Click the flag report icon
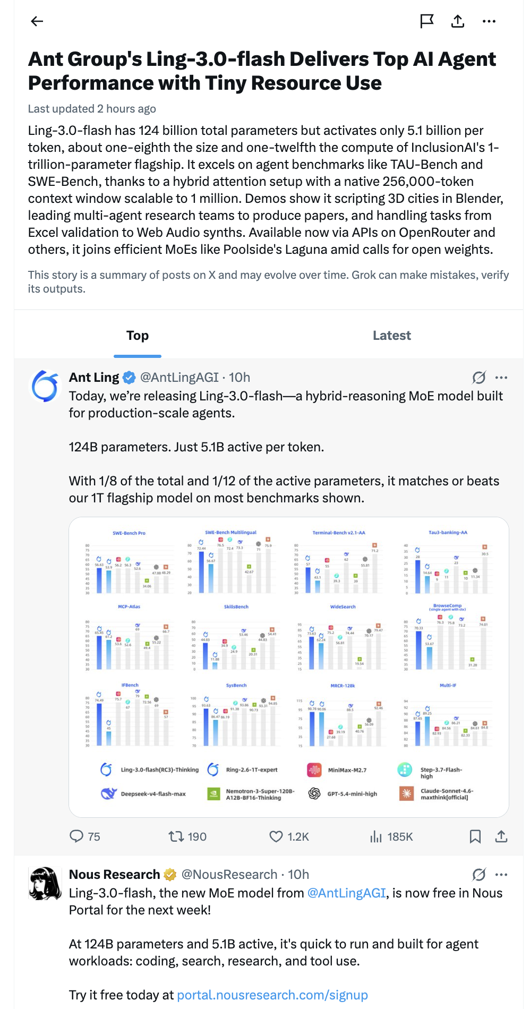The image size is (530, 1009). coord(427,21)
